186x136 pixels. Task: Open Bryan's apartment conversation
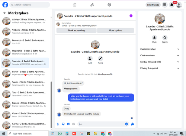(x=25, y=73)
